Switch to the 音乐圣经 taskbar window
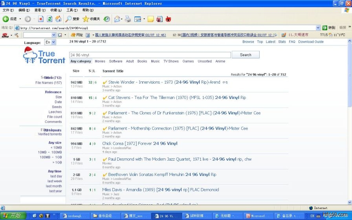352x220 pixels. point(105,216)
